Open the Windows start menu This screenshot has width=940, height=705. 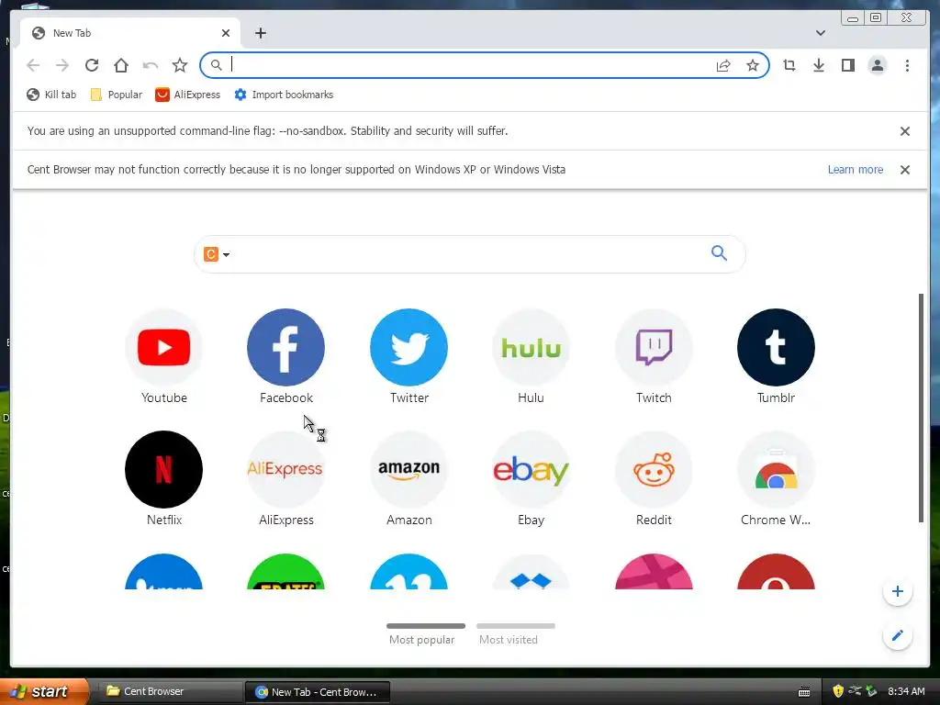click(x=44, y=691)
